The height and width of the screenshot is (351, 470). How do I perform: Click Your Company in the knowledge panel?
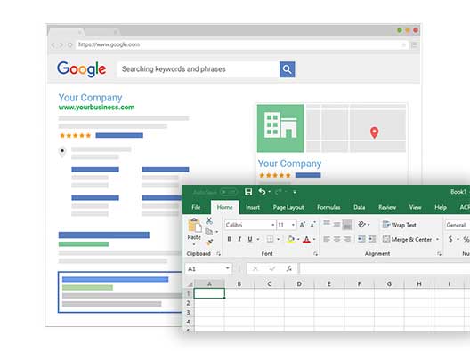pos(289,164)
